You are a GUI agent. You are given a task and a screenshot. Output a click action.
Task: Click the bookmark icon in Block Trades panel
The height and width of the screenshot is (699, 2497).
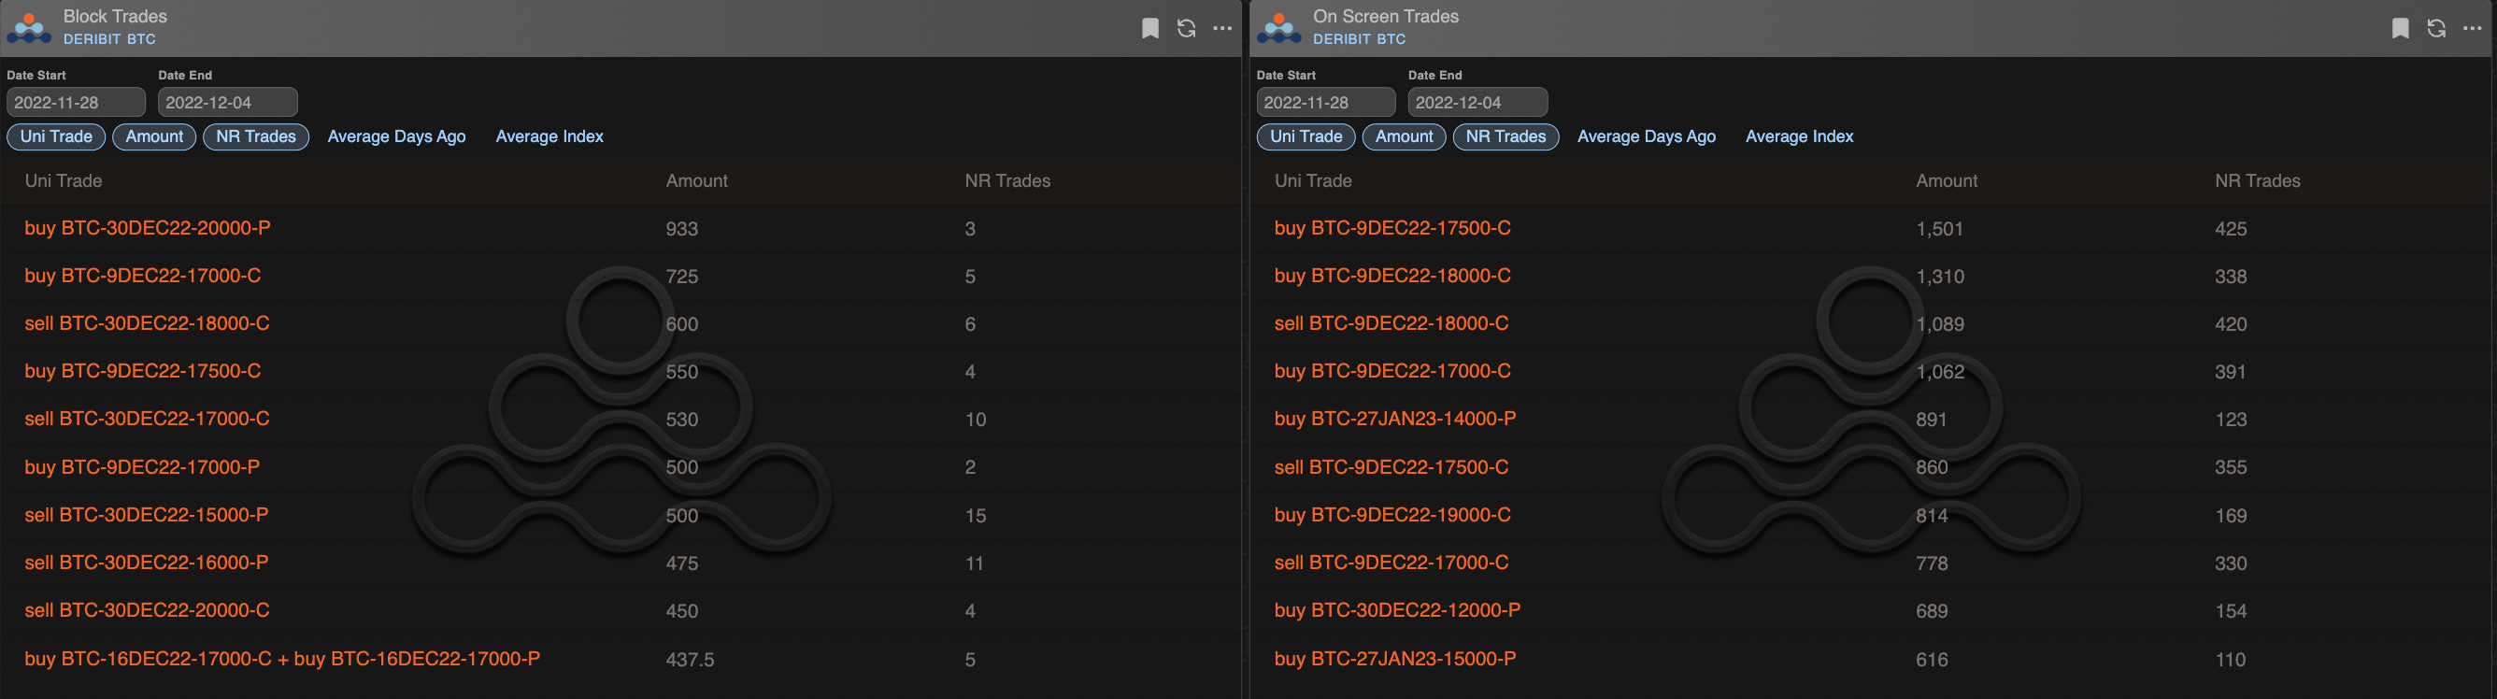[1149, 28]
